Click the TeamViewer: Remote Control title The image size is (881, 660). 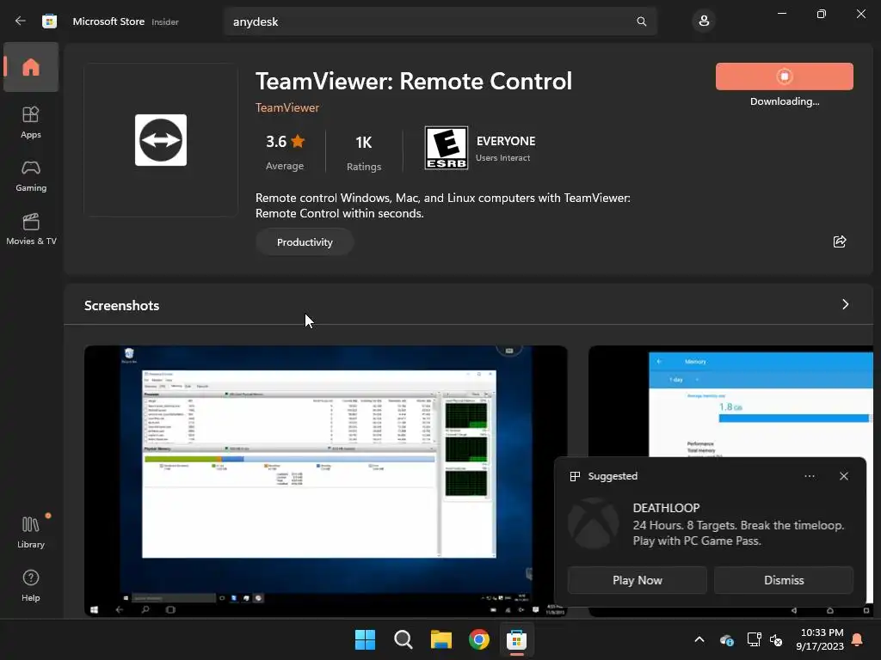[414, 82]
